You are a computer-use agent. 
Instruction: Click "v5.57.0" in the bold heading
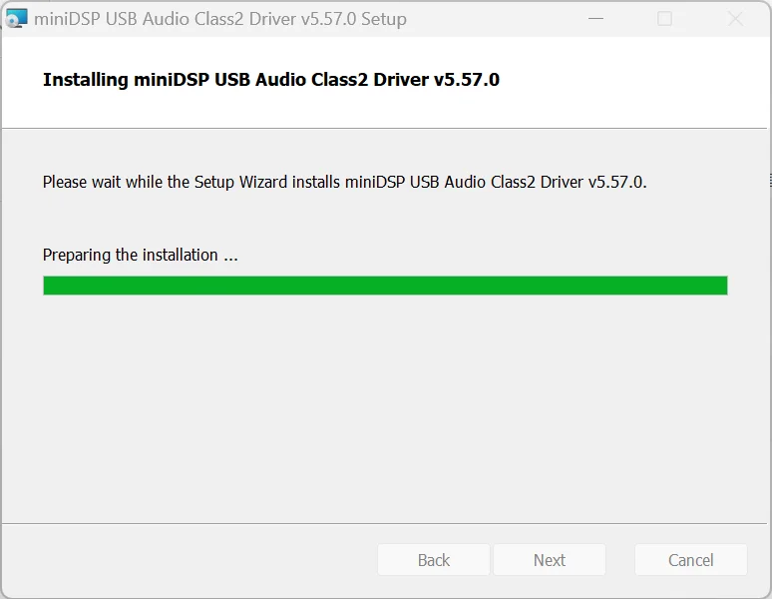466,80
